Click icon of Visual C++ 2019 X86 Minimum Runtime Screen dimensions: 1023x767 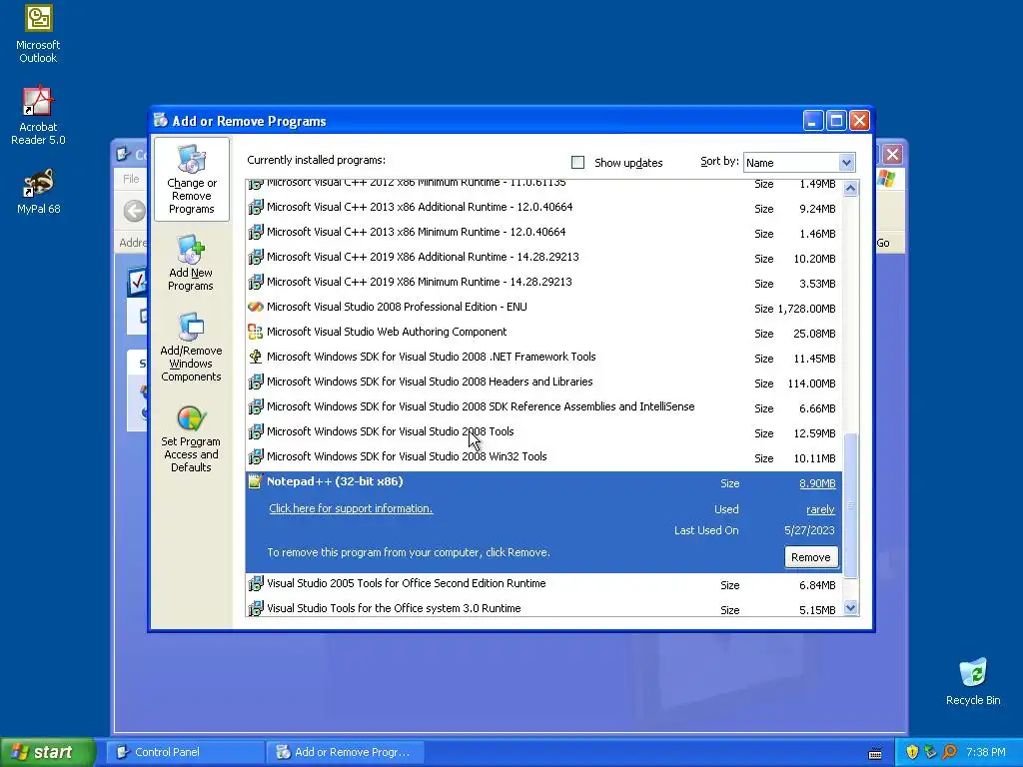pos(256,282)
